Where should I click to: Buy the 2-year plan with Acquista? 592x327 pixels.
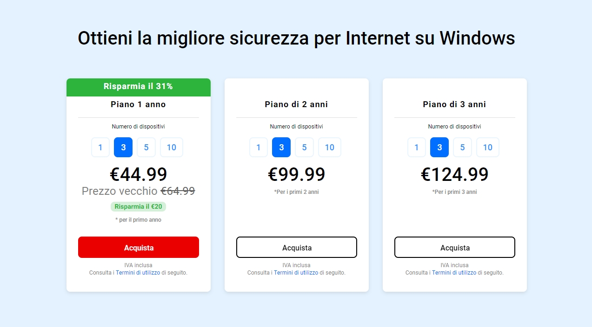pyautogui.click(x=297, y=248)
